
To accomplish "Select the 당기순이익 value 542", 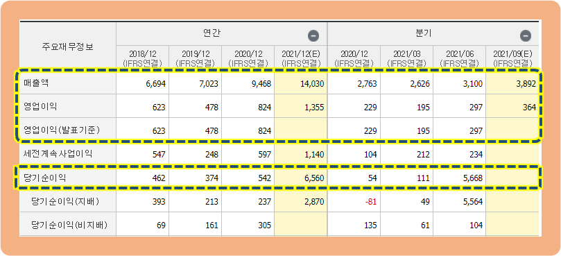I will (265, 178).
